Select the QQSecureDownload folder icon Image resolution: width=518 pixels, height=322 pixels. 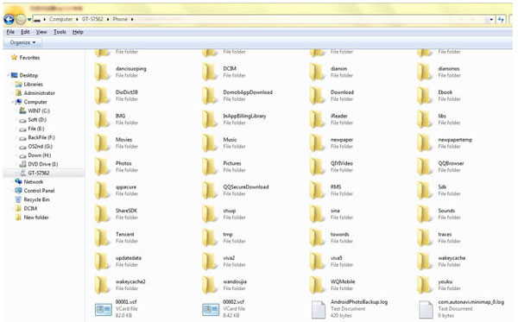[x=209, y=190]
